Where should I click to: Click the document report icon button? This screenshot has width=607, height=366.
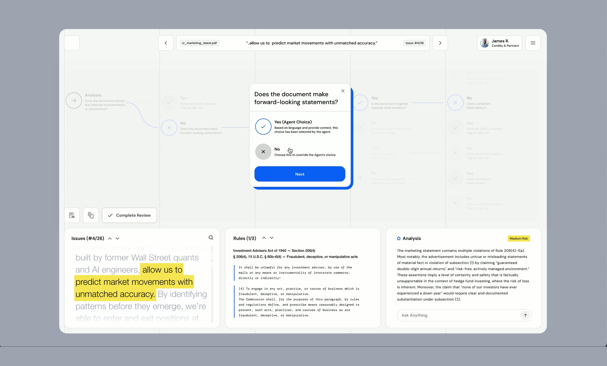coord(72,215)
